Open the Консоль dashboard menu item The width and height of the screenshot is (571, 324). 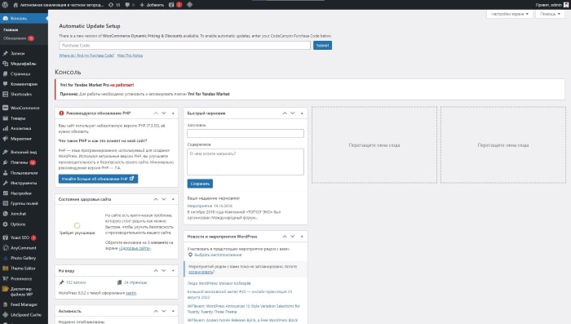pyautogui.click(x=24, y=18)
